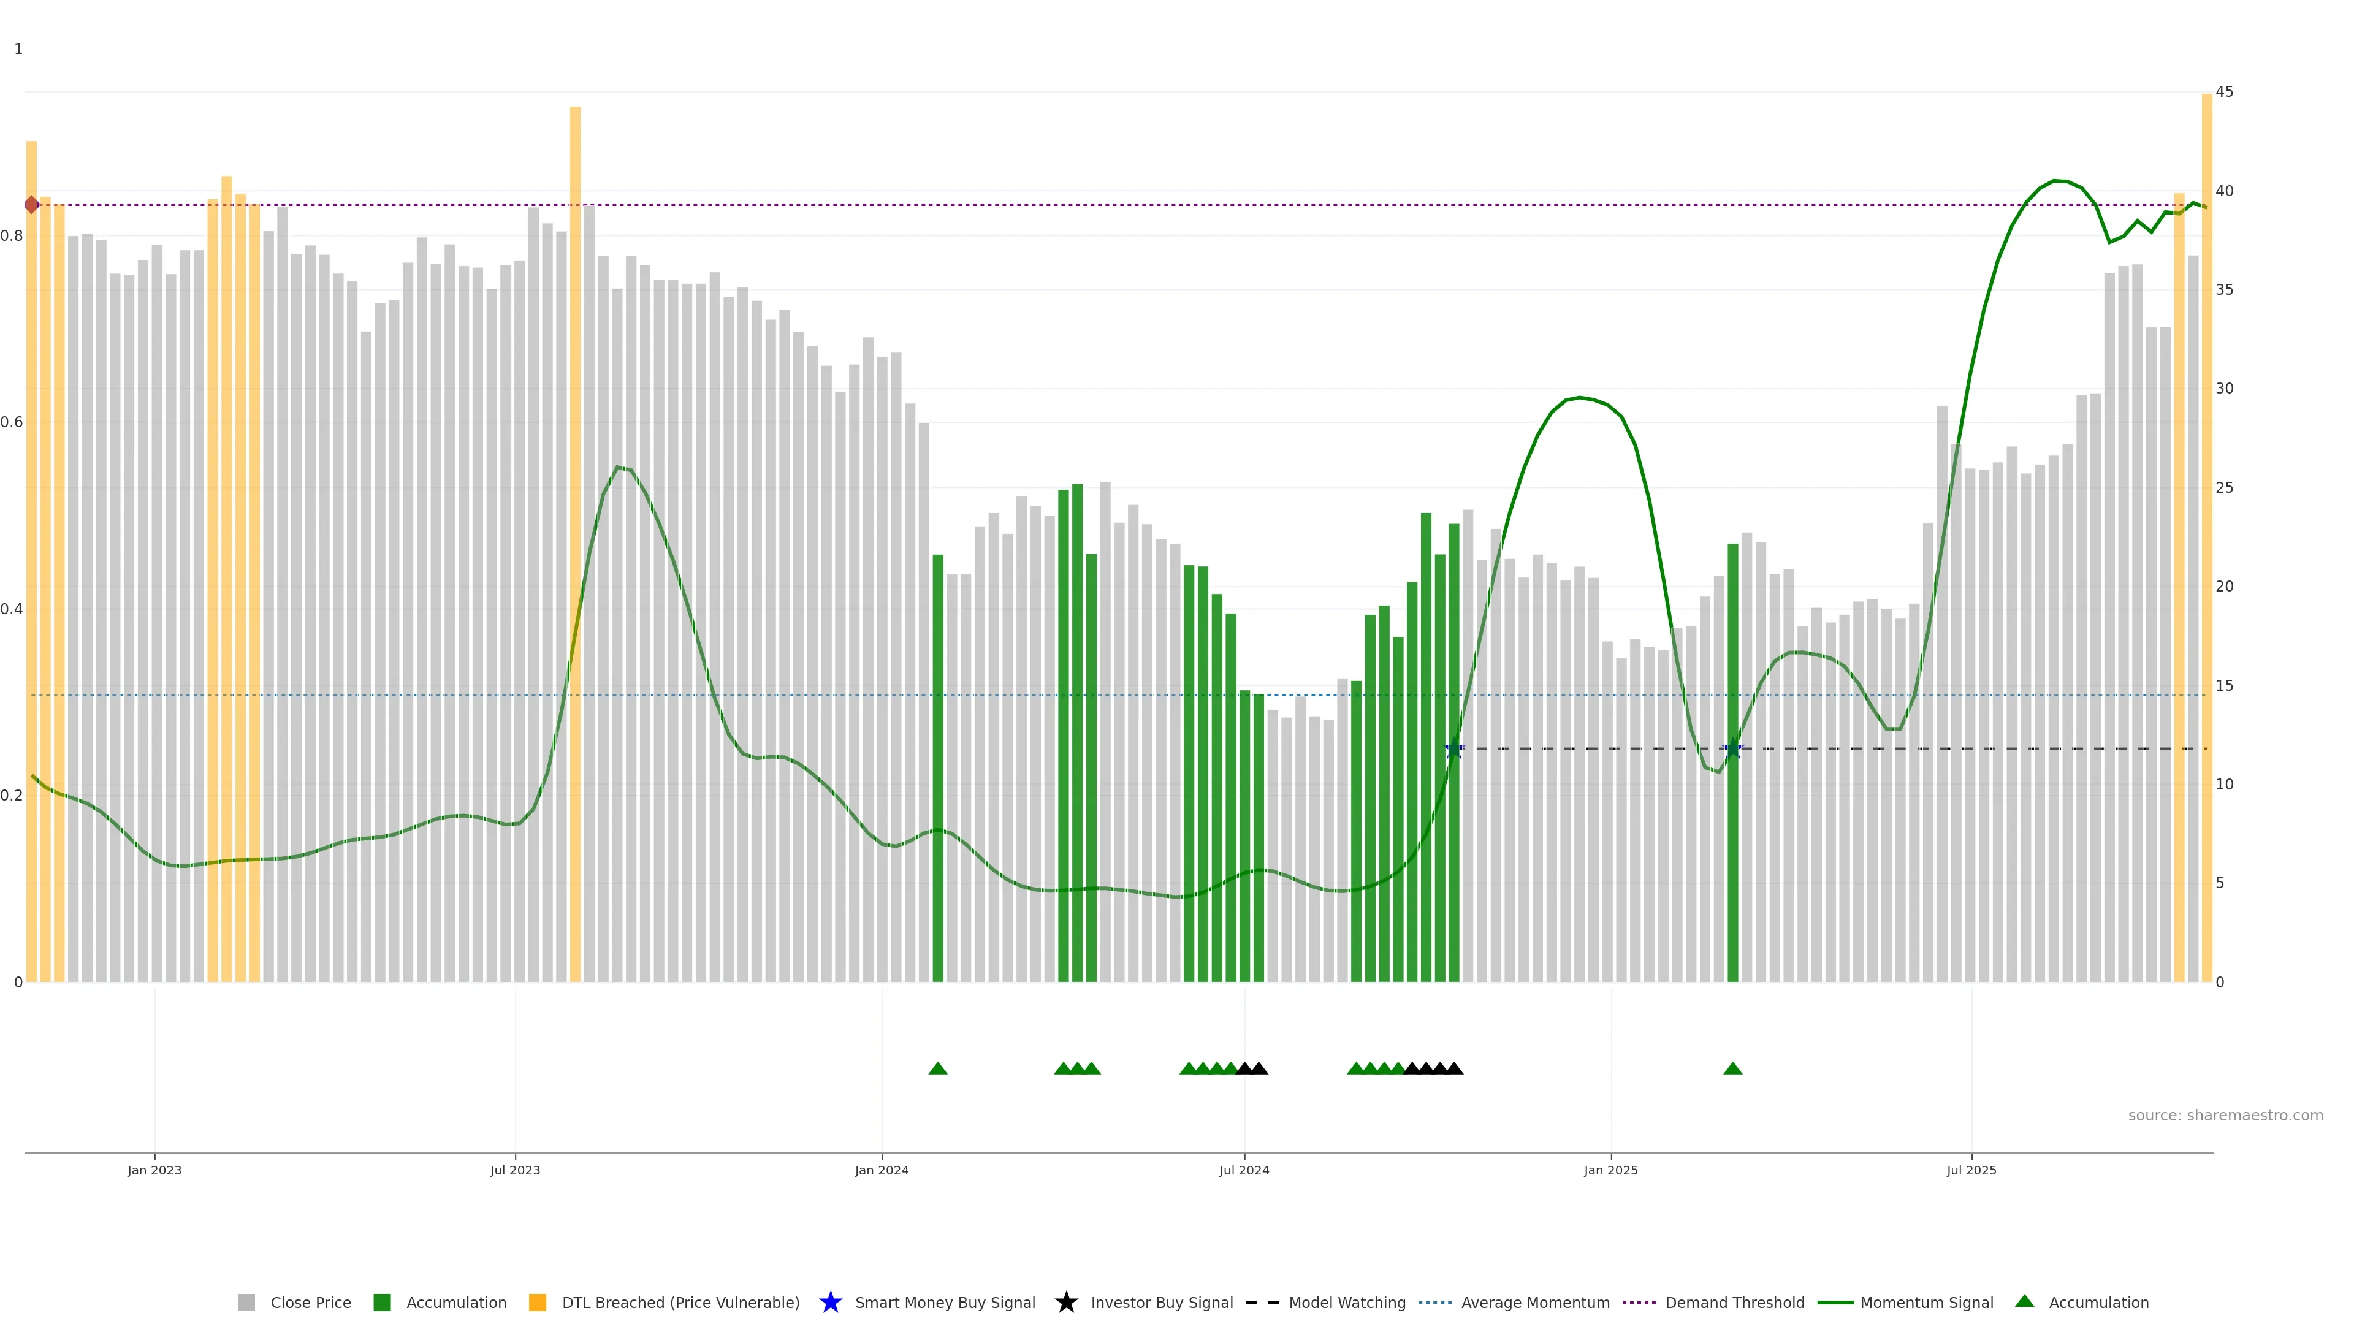Screen dimensions: 2354x1324
Task: Click the Close Price legend swatch
Action: (246, 1303)
